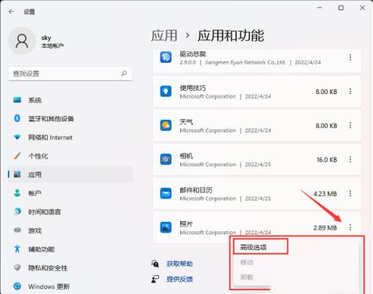Open more options for 相机
The height and width of the screenshot is (294, 373).
(350, 159)
